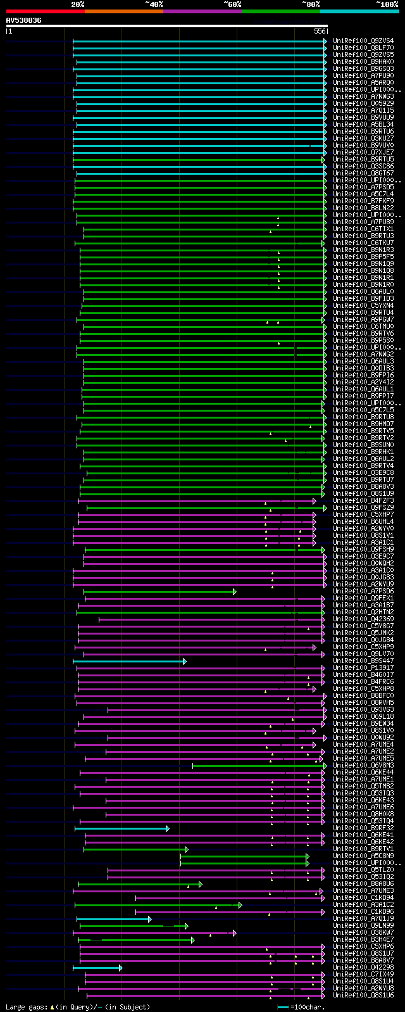This screenshot has height=1012, width=405.
Task: Select entry UniRef100_Q5TLZ0
Action: click(x=363, y=870)
